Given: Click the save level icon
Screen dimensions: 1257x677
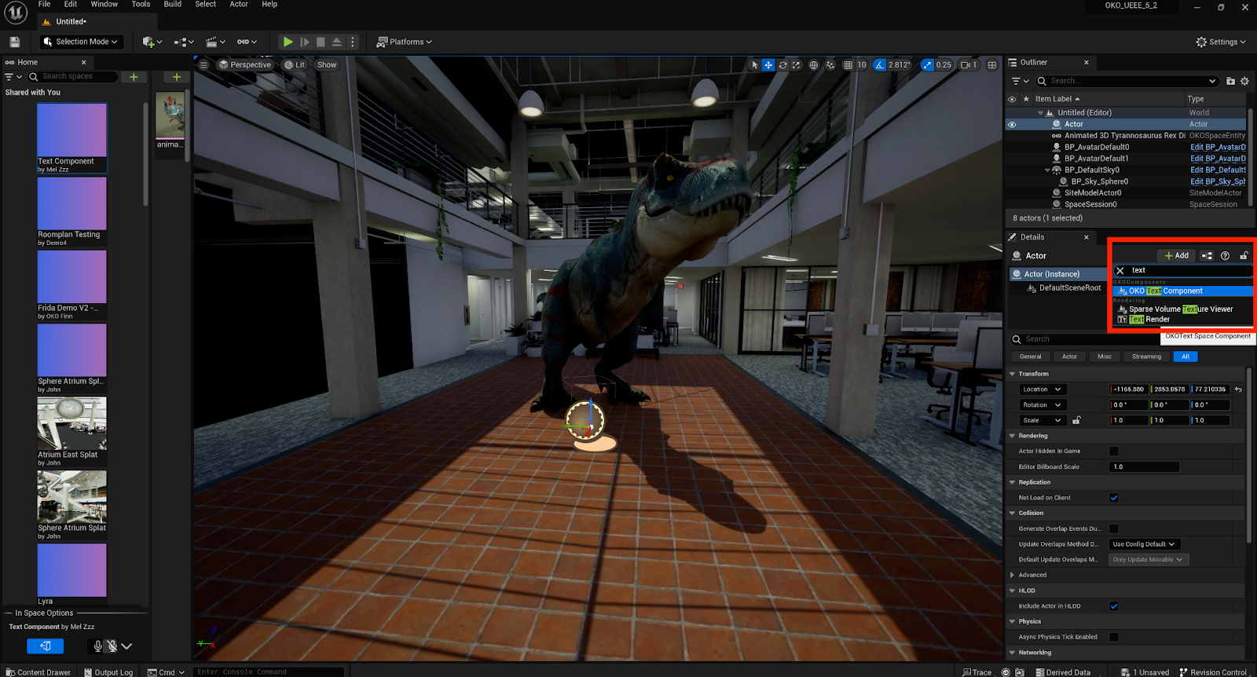Looking at the screenshot, I should click(14, 42).
